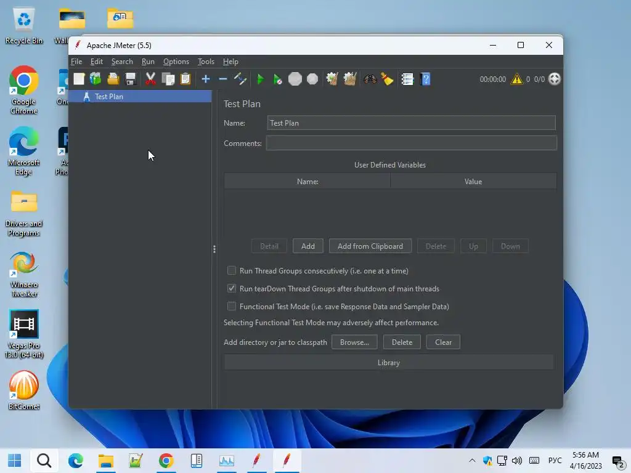631x473 pixels.
Task: Open the Windows Start button
Action: click(x=15, y=461)
